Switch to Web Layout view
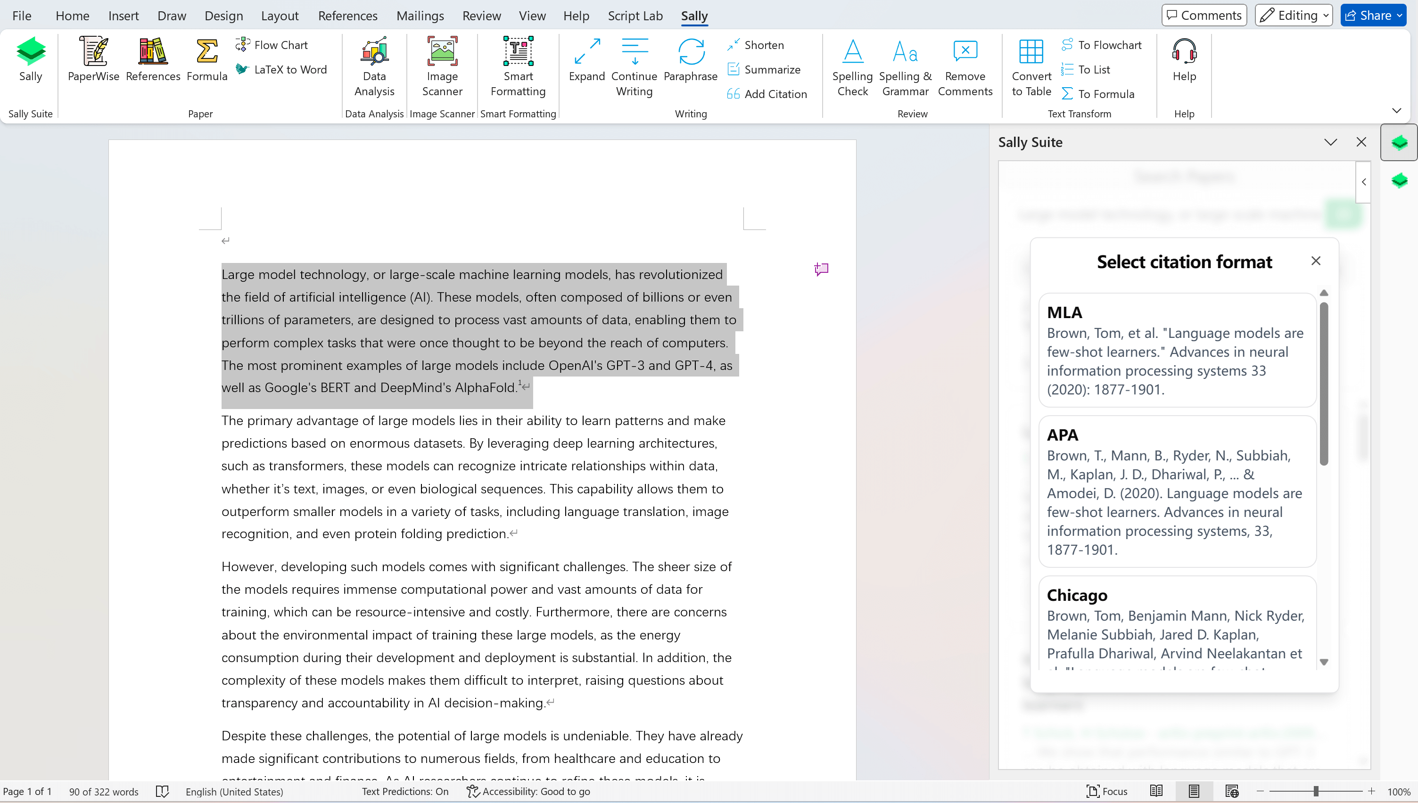The image size is (1418, 803). pos(1232,791)
